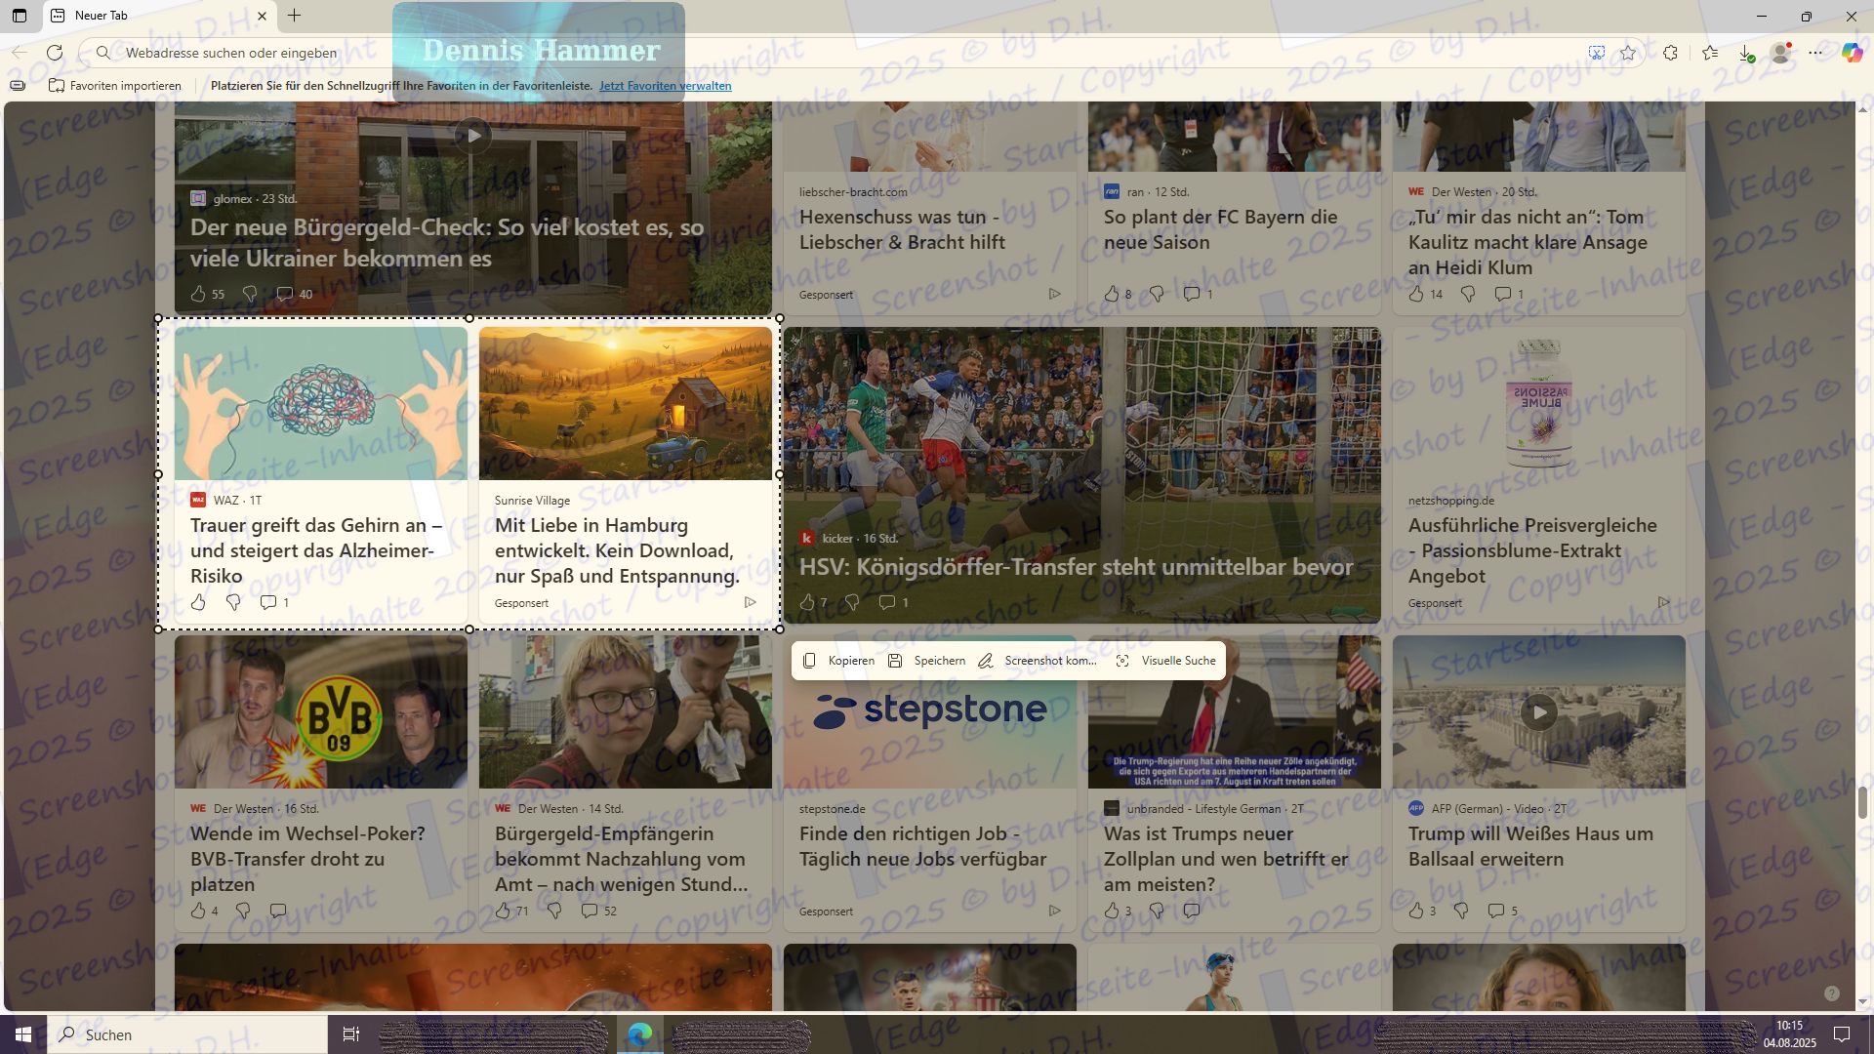The width and height of the screenshot is (1874, 1054).
Task: Add page to favorites with star icon
Action: click(x=1628, y=53)
